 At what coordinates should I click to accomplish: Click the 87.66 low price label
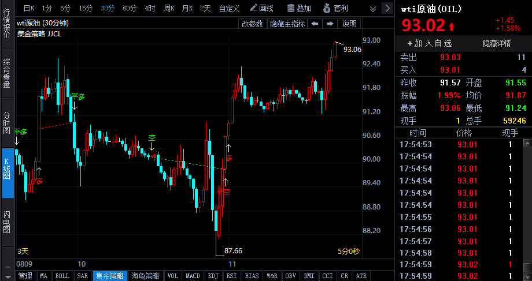click(x=234, y=251)
